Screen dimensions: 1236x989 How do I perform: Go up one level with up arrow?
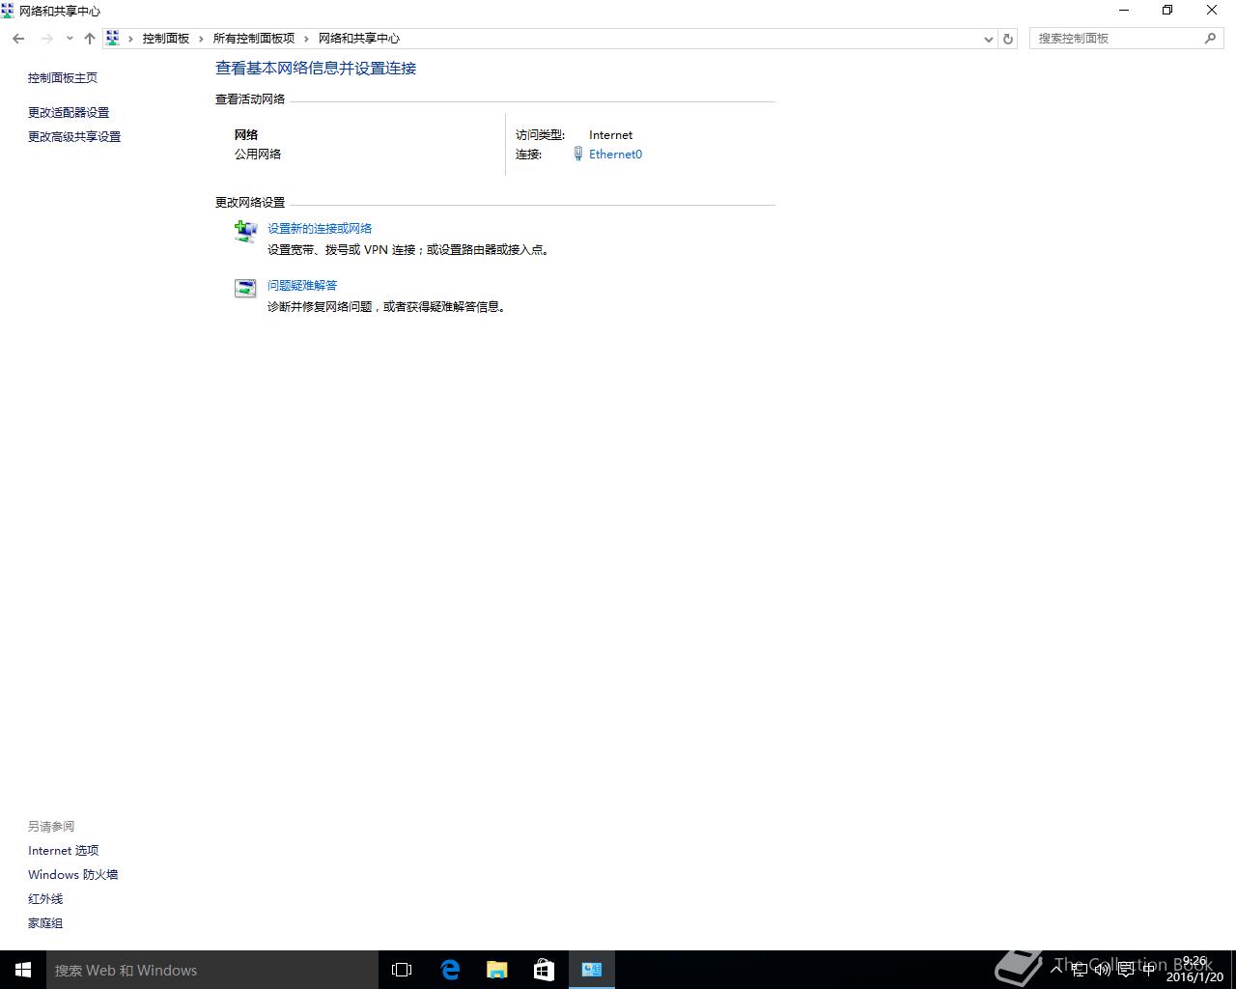[90, 39]
